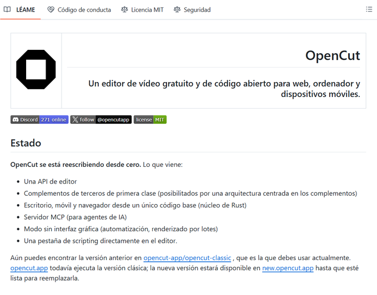Switch to Código de conducta tab
Viewport: 377px width, 295px height.
[79, 9]
